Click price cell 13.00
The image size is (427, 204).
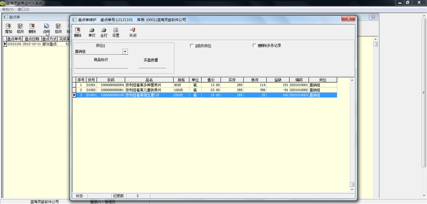click(211, 85)
